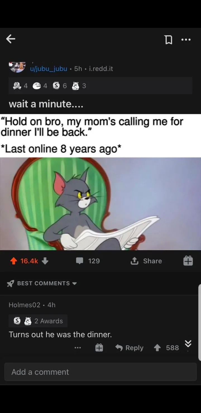Image resolution: width=201 pixels, height=413 pixels.
Task: View Holmes02's 2 Awards badge
Action: coord(38,321)
